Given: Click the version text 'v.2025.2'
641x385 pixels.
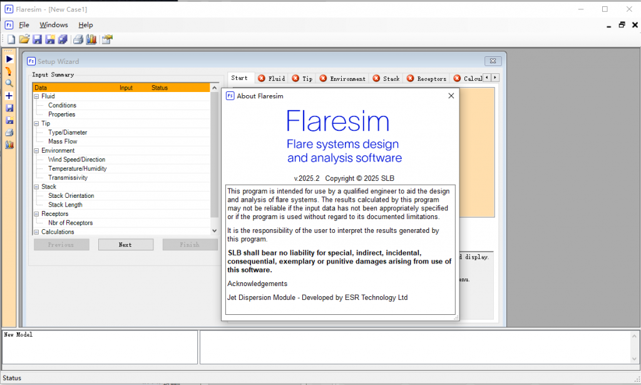Looking at the screenshot, I should [x=307, y=178].
